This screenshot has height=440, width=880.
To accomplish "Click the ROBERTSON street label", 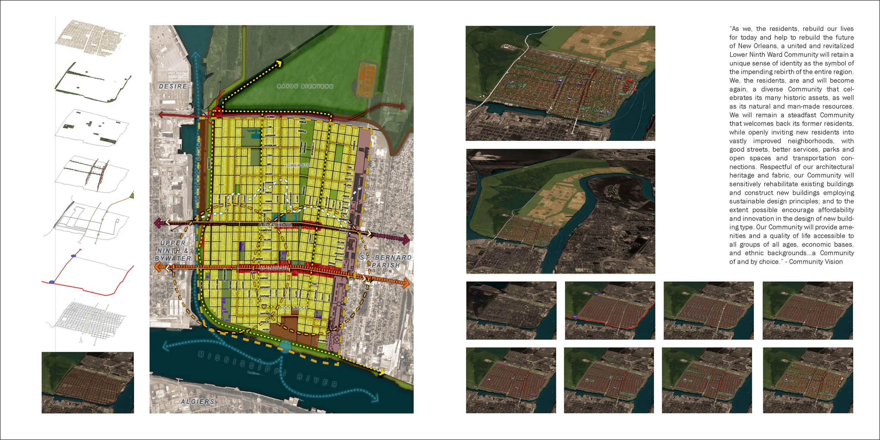I will pyautogui.click(x=266, y=230).
